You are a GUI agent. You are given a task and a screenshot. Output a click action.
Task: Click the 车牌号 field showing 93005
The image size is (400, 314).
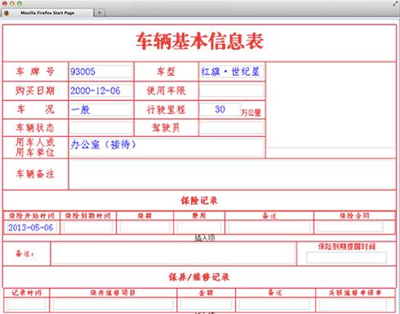pos(101,72)
